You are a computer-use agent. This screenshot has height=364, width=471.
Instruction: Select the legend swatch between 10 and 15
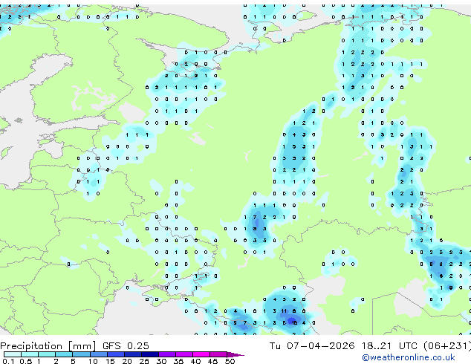99,354
